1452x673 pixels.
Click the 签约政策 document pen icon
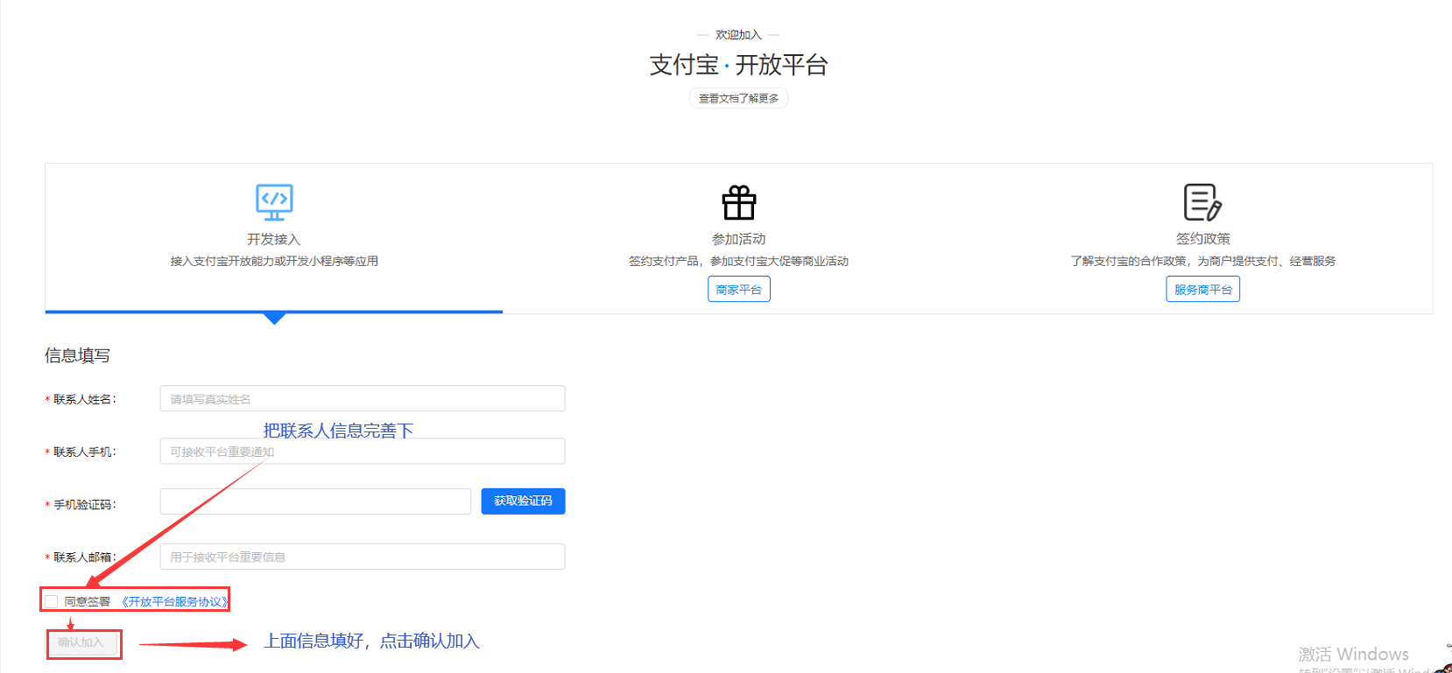tap(1202, 202)
